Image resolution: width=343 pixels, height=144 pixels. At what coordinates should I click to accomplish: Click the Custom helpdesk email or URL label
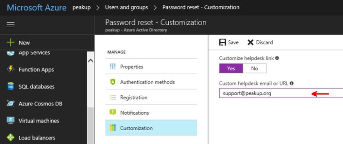(x=254, y=83)
